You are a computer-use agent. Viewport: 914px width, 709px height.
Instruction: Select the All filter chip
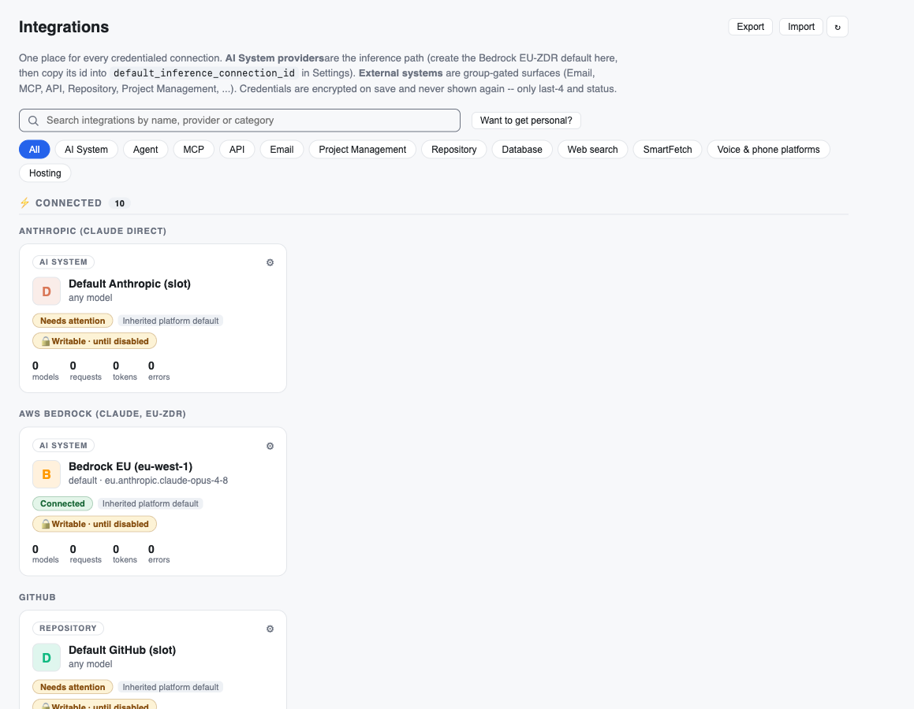point(35,150)
